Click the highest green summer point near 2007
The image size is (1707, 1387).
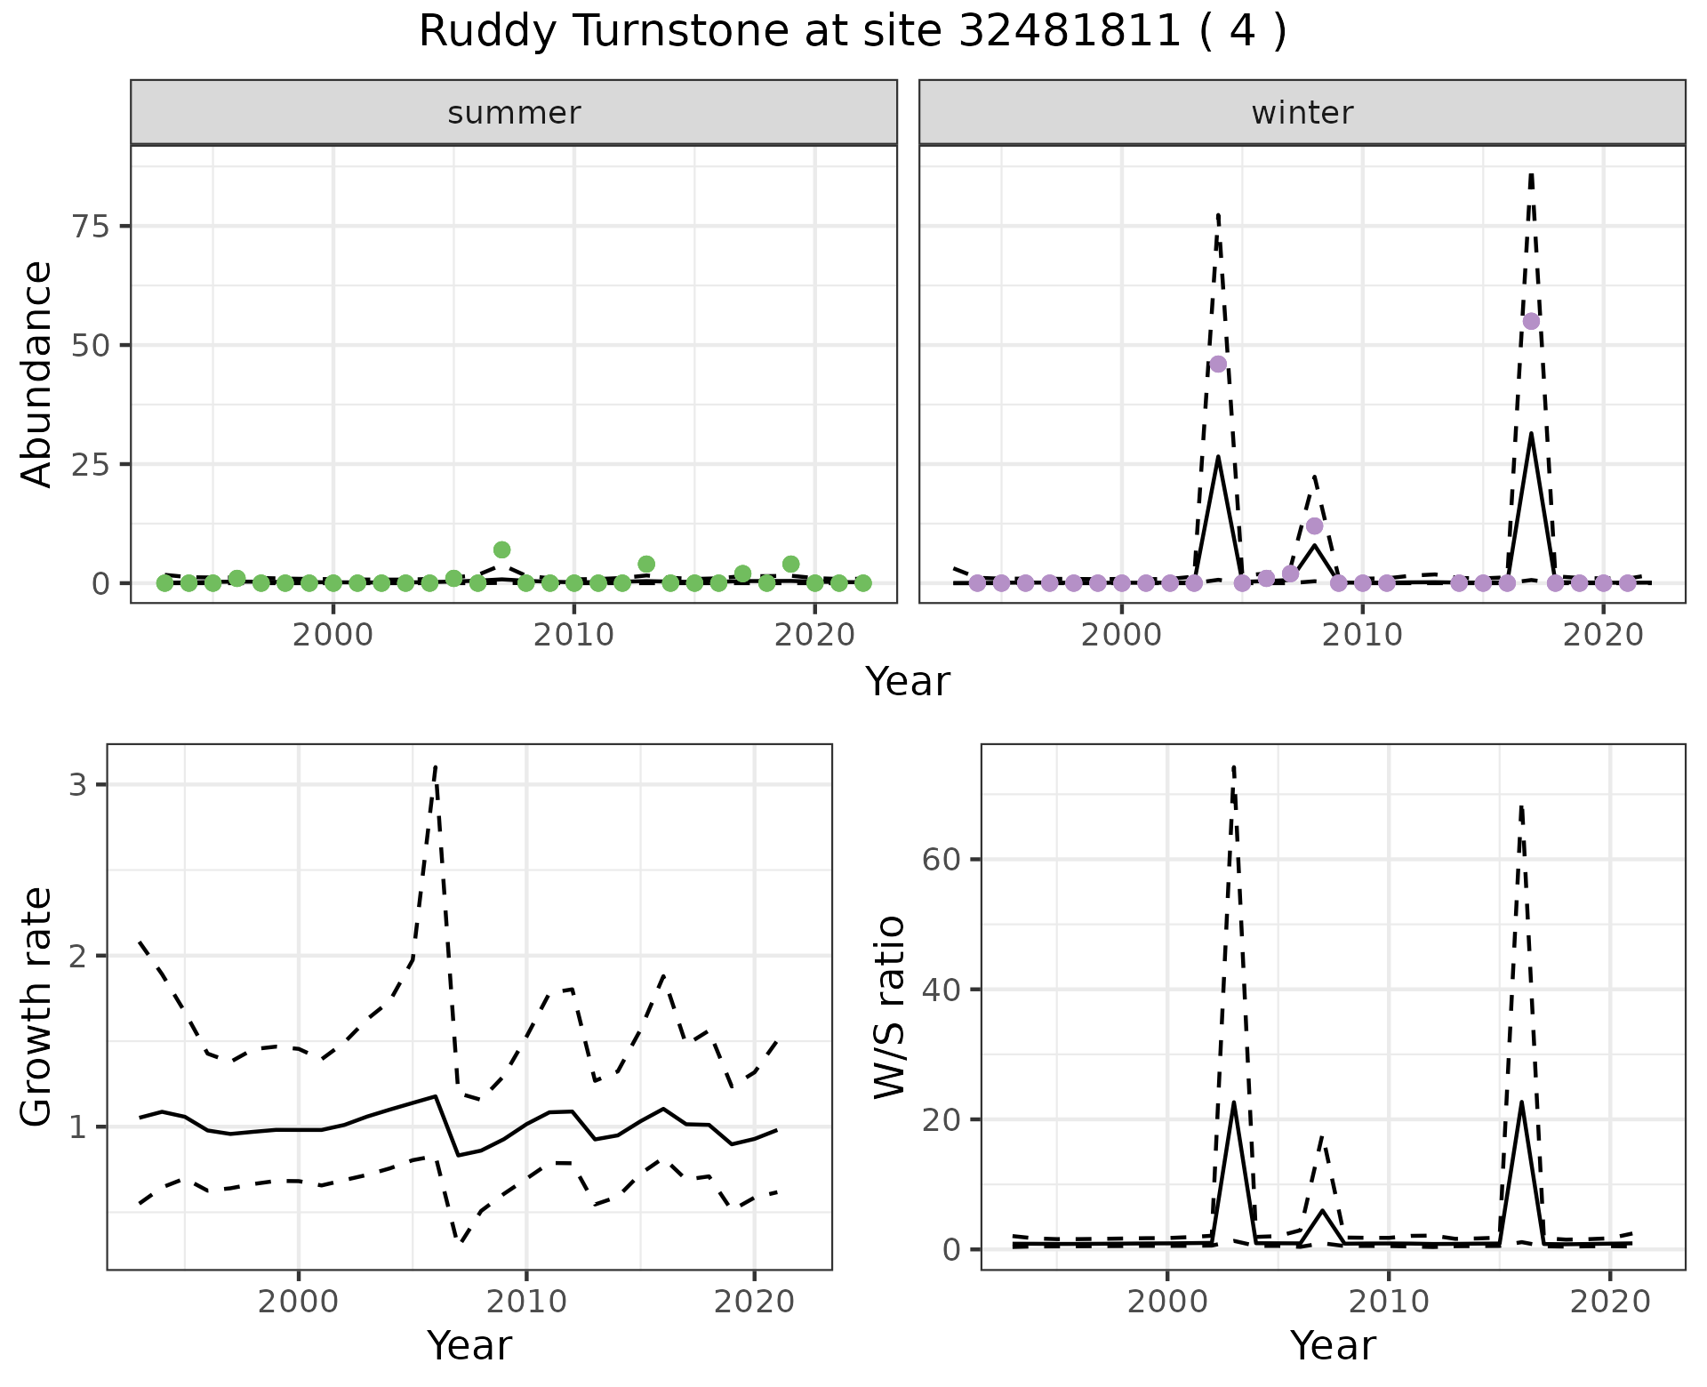[501, 549]
